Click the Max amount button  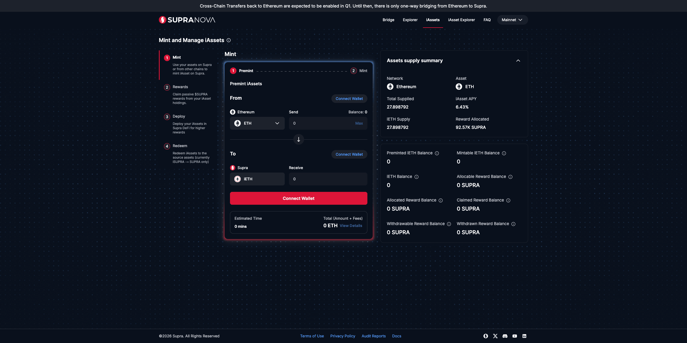pos(359,123)
